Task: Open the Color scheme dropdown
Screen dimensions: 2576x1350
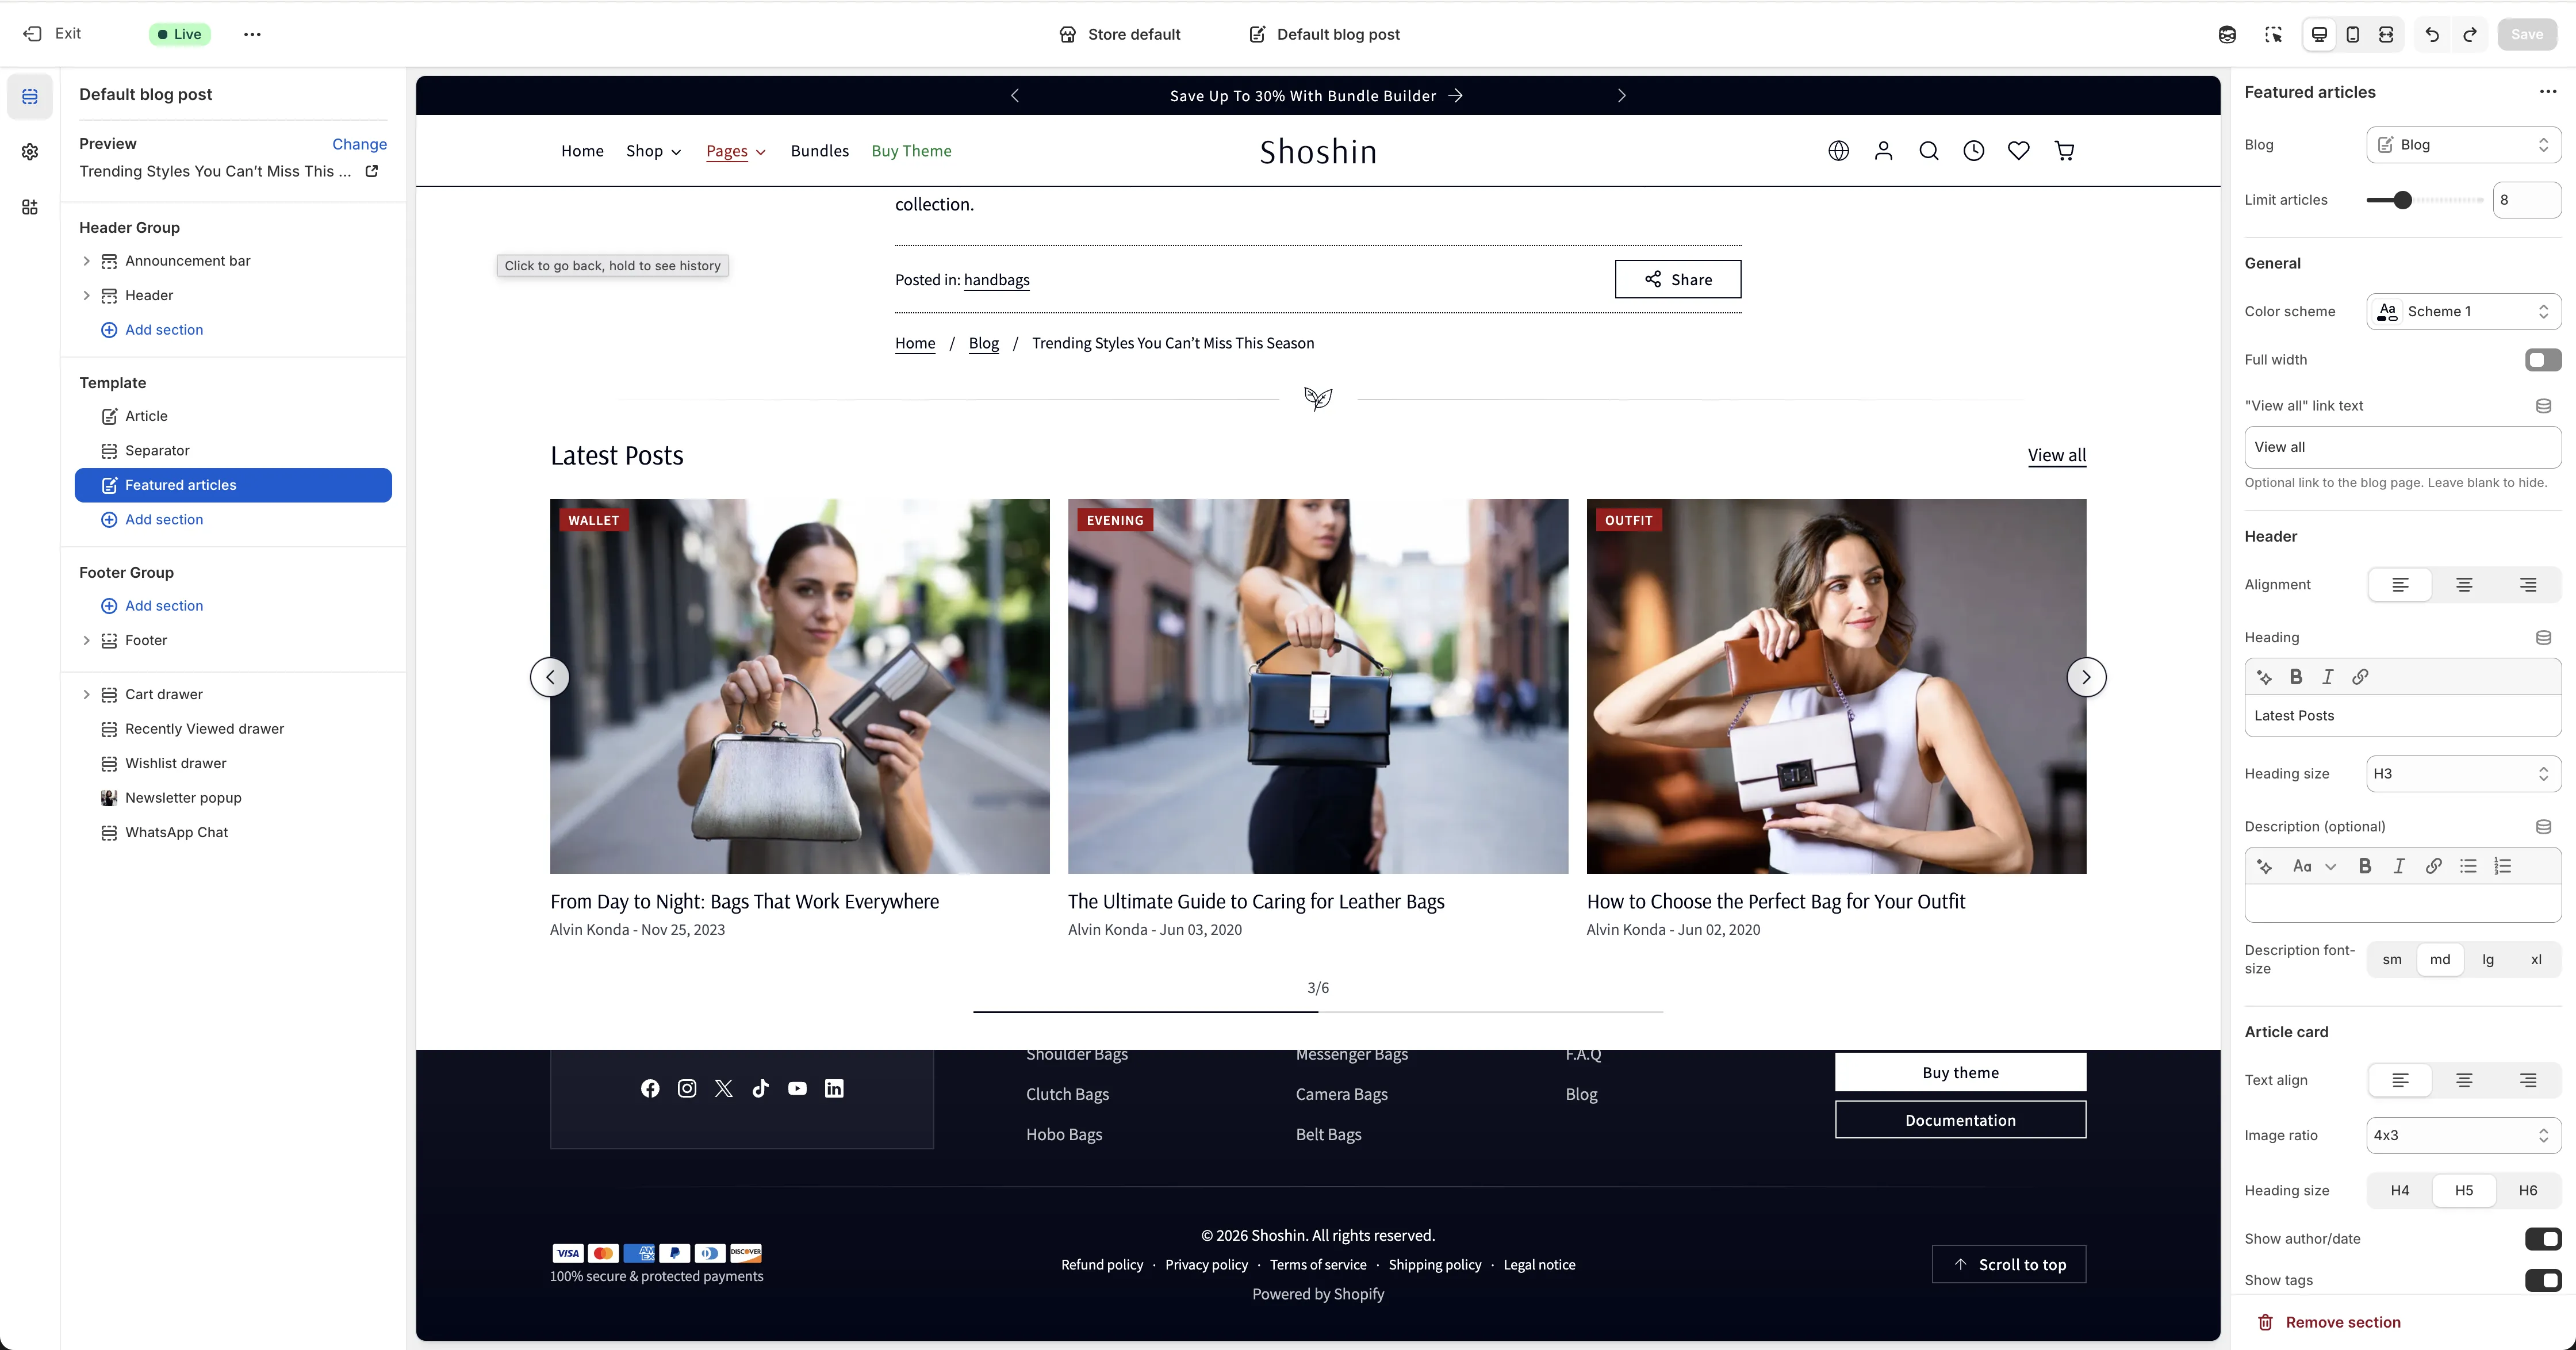Action: 2464,311
